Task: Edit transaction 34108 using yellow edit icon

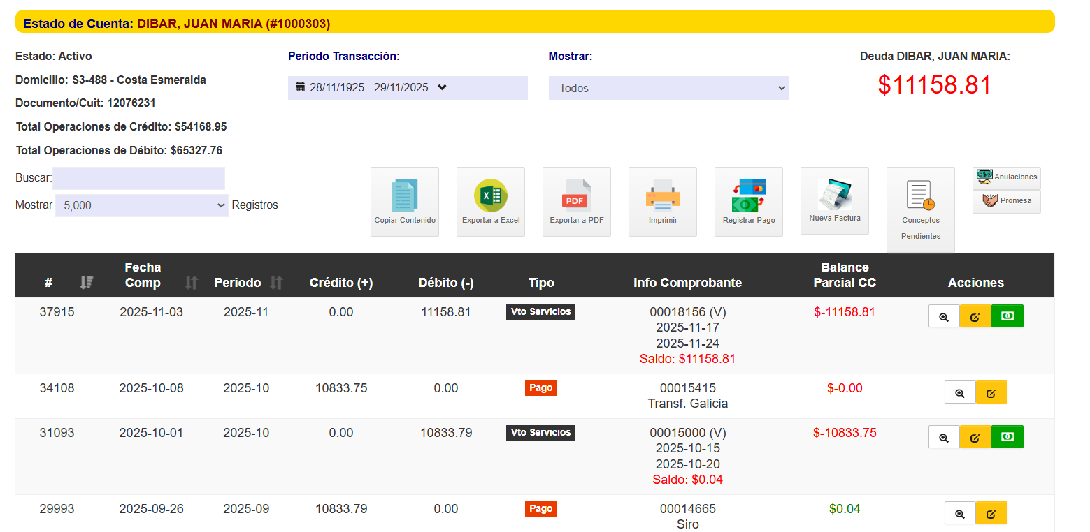Action: point(991,392)
